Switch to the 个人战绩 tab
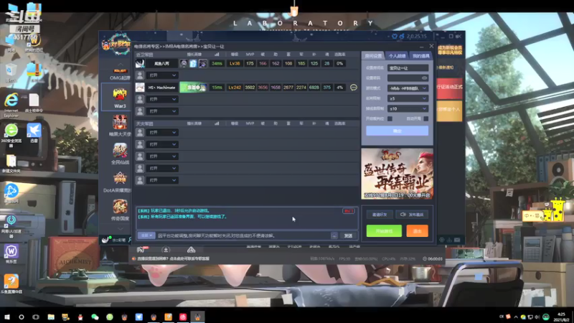Image resolution: width=574 pixels, height=323 pixels. [x=397, y=56]
